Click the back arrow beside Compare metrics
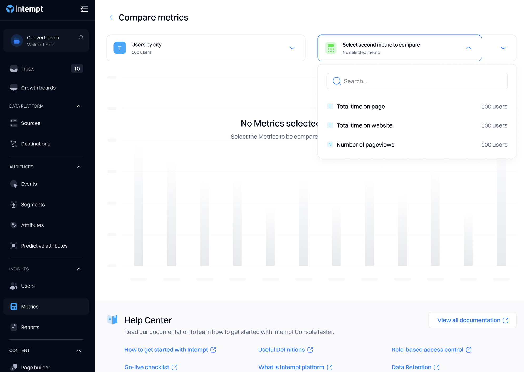This screenshot has width=524, height=372. pyautogui.click(x=111, y=18)
